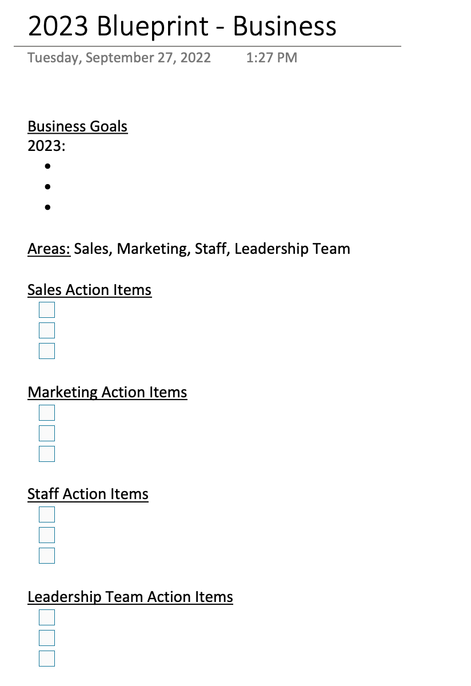
Task: Check second Sales Action Items checkbox
Action: tap(47, 330)
